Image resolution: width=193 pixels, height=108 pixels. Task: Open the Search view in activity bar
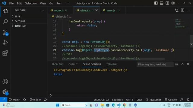5,22
